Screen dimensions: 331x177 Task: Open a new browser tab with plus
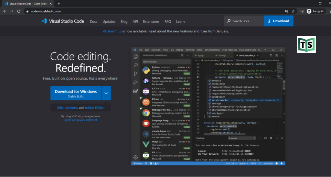[x=59, y=4]
